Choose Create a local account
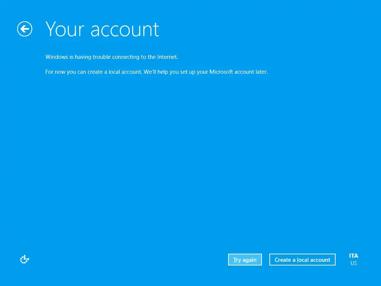This screenshot has height=286, width=381. [x=302, y=260]
